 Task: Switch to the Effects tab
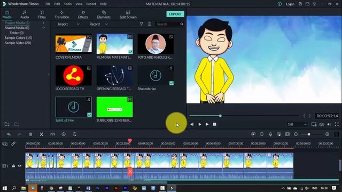point(83,14)
